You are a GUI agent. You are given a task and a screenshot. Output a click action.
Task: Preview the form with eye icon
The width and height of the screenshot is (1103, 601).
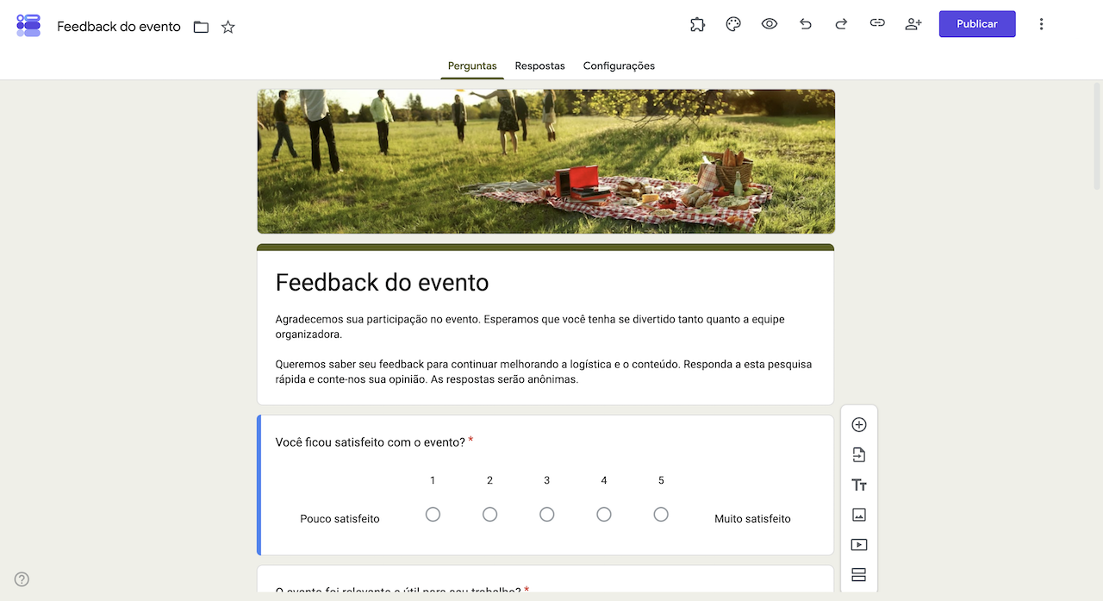pyautogui.click(x=770, y=24)
